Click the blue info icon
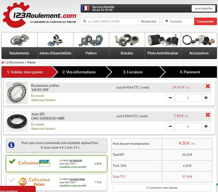This screenshot has height=192, width=218. pyautogui.click(x=11, y=145)
